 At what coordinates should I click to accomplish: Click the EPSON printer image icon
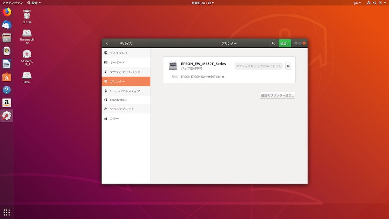click(x=173, y=66)
